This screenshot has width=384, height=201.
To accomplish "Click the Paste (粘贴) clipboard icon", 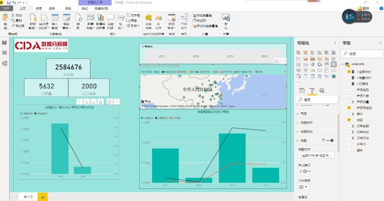I will click(5, 18).
